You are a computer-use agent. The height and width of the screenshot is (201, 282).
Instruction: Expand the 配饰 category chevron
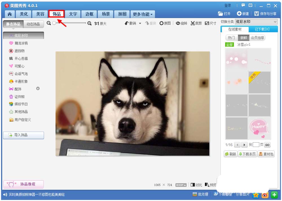tap(38, 89)
